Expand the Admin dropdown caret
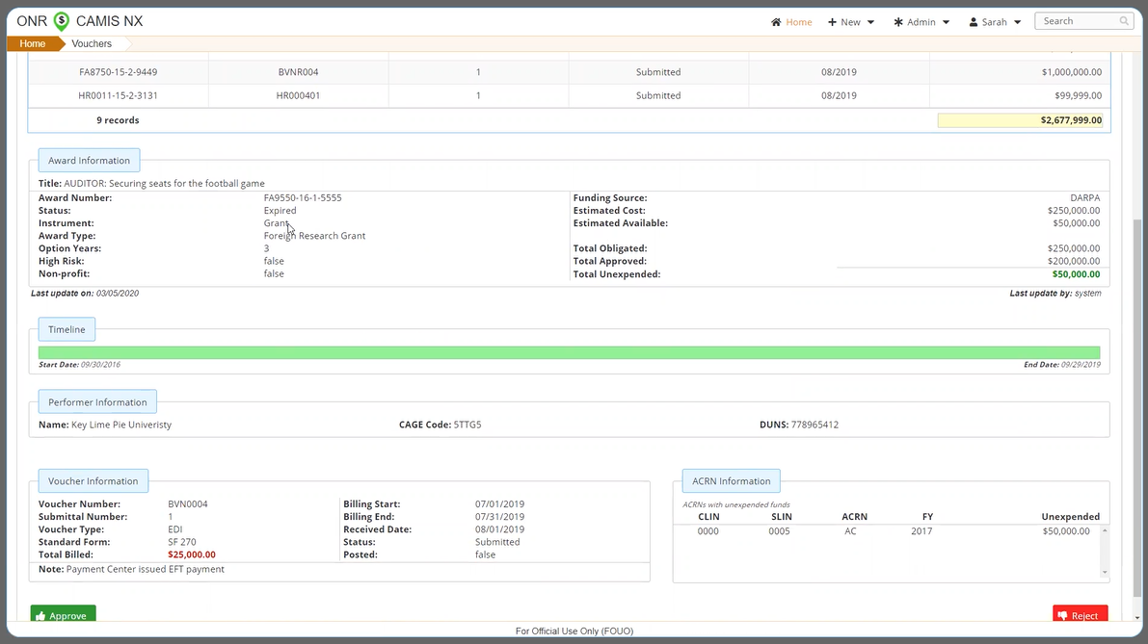 pyautogui.click(x=946, y=22)
